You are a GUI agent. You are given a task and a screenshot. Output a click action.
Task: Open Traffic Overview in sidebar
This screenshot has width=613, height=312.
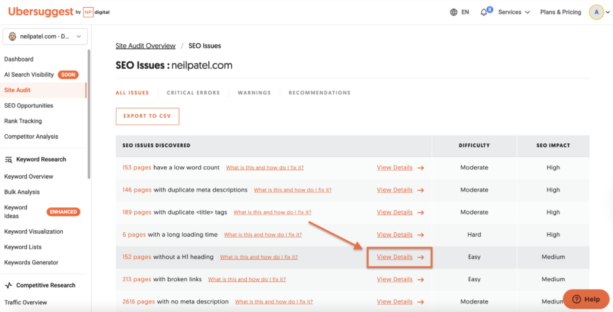coord(26,303)
